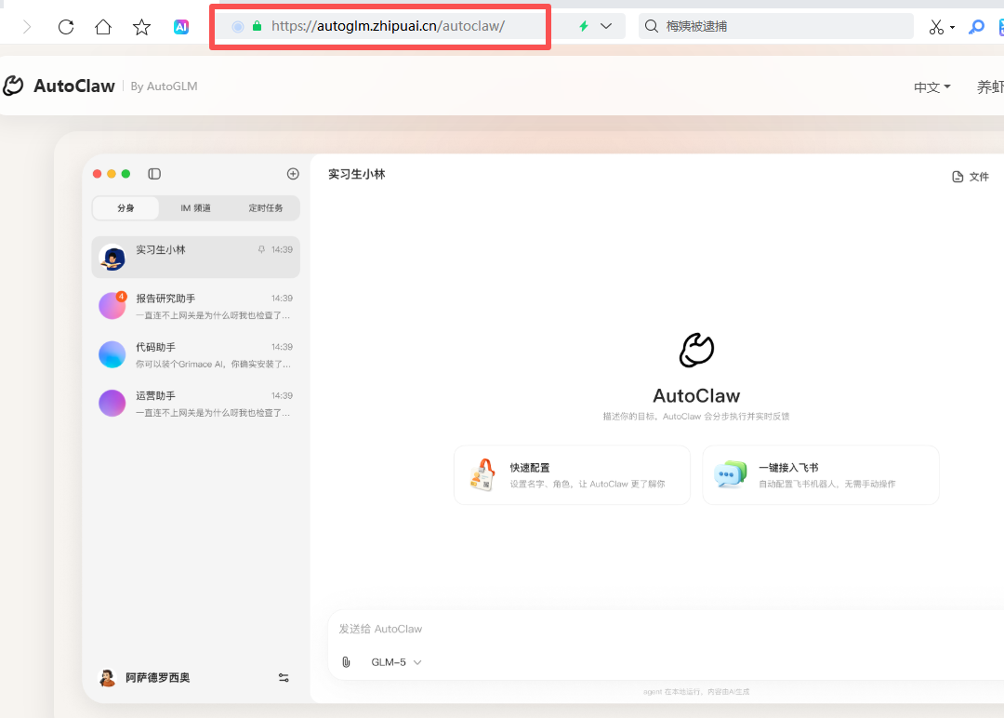Switch to the IM 频道 tab
This screenshot has height=718, width=1004.
click(x=195, y=208)
